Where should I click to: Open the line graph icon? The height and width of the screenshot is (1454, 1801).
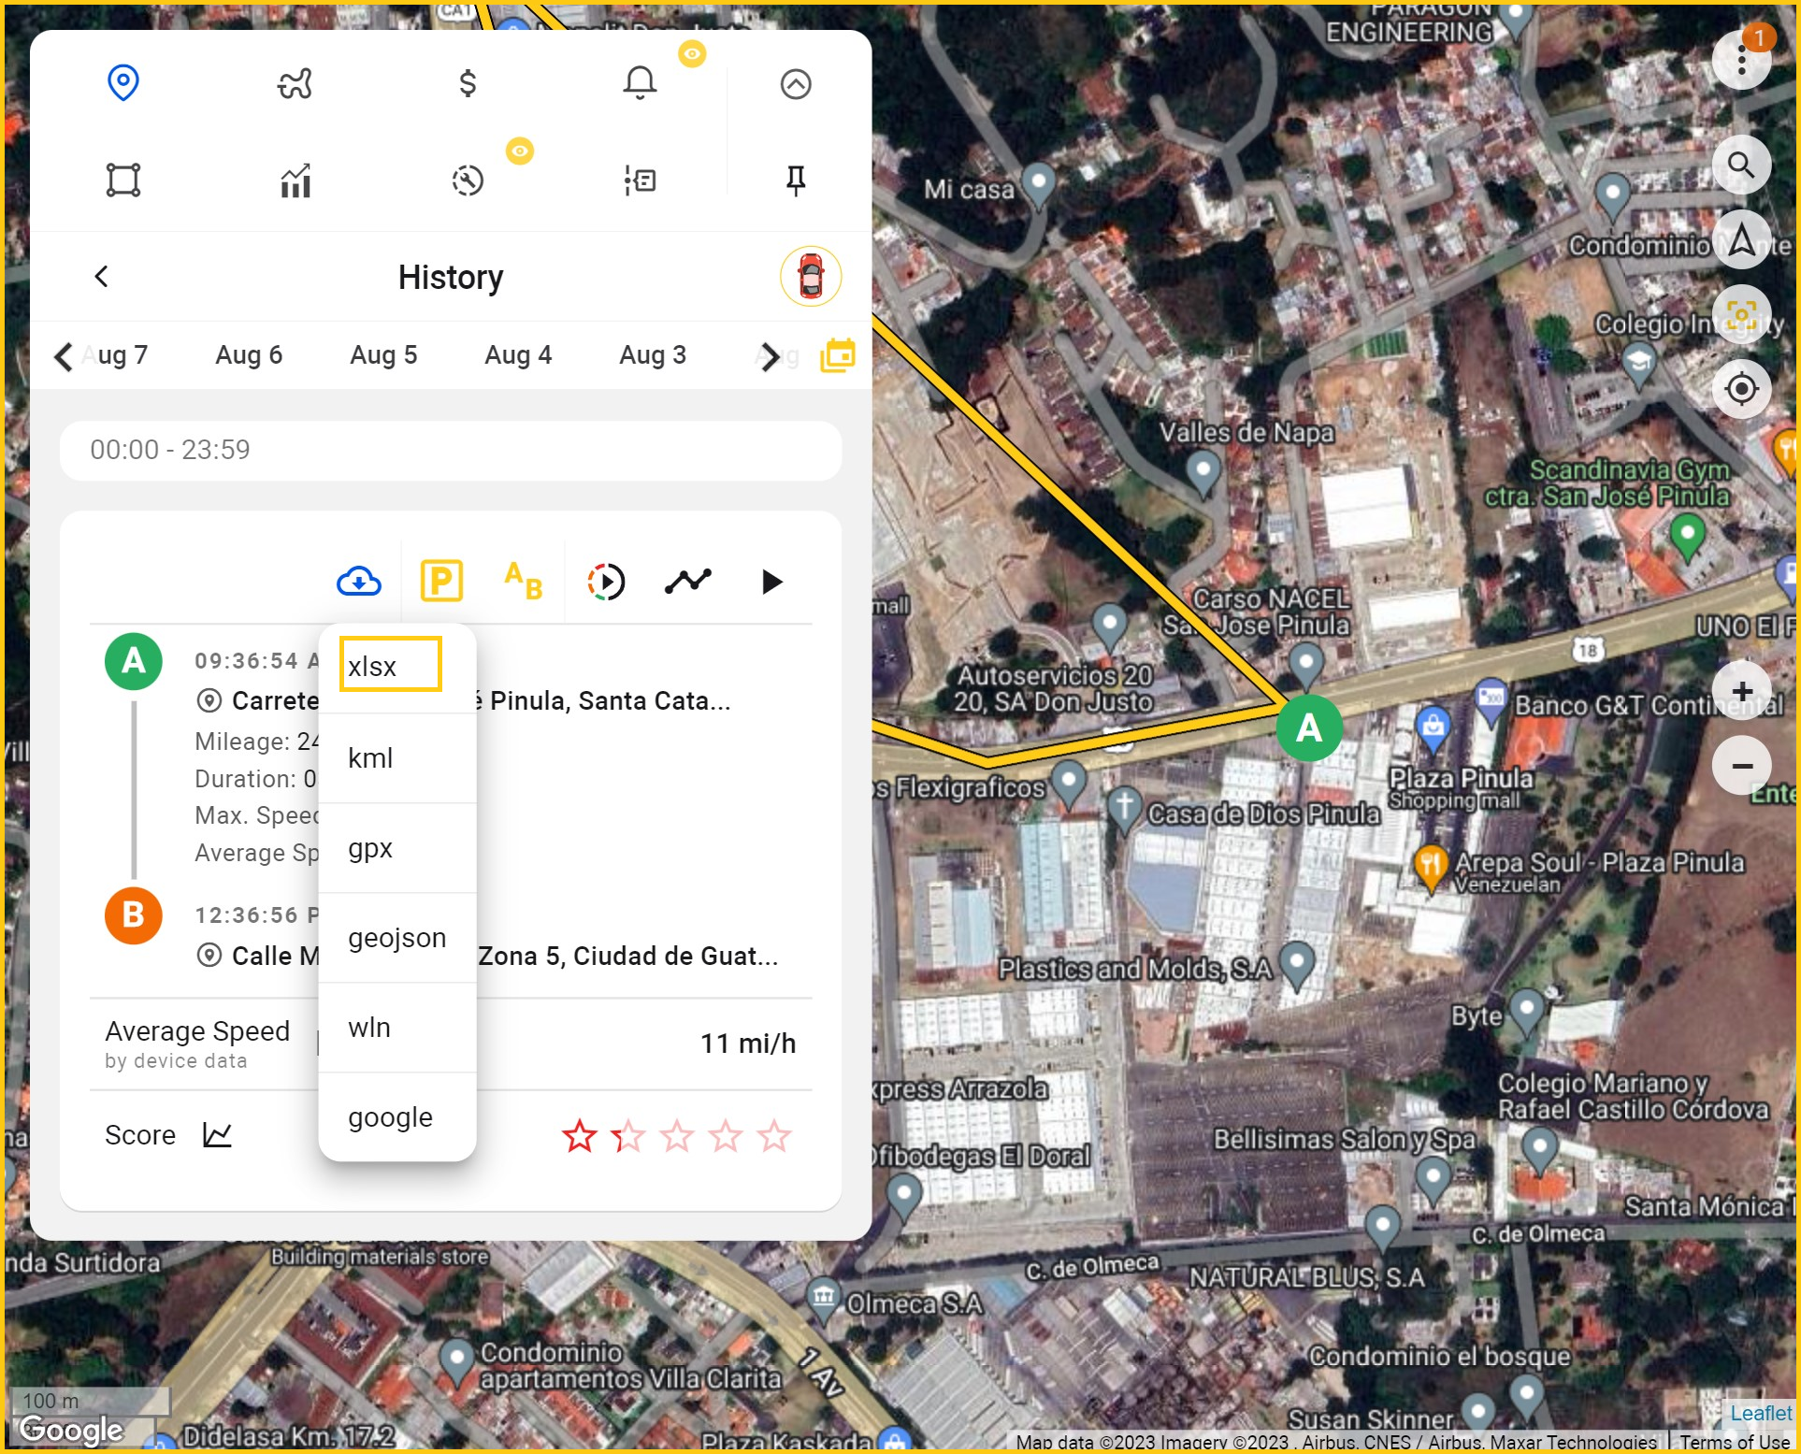pyautogui.click(x=688, y=582)
